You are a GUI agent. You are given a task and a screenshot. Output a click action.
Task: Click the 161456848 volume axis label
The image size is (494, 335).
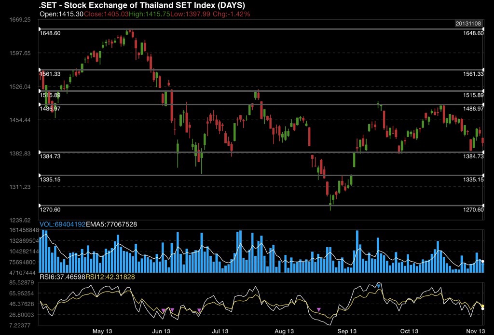tap(24, 230)
